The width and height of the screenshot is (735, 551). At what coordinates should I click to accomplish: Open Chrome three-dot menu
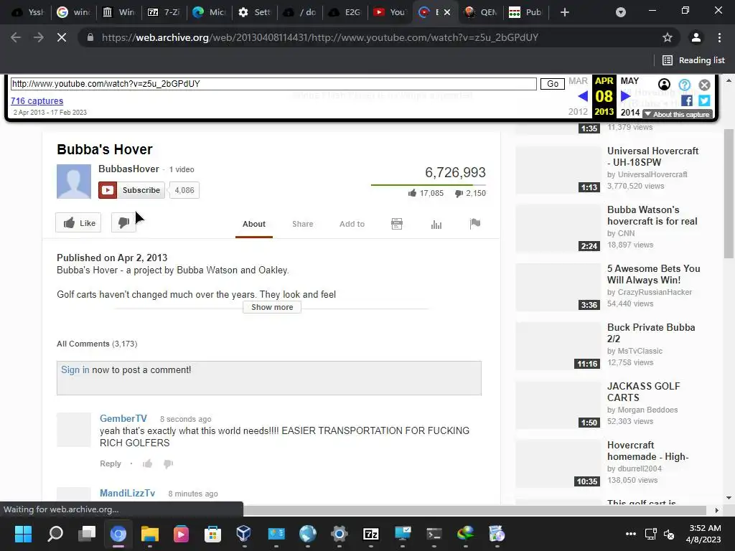(x=719, y=37)
